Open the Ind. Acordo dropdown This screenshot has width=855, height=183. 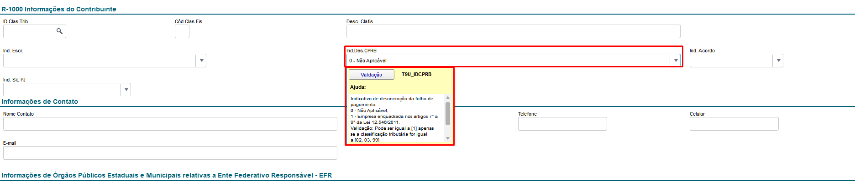(778, 61)
